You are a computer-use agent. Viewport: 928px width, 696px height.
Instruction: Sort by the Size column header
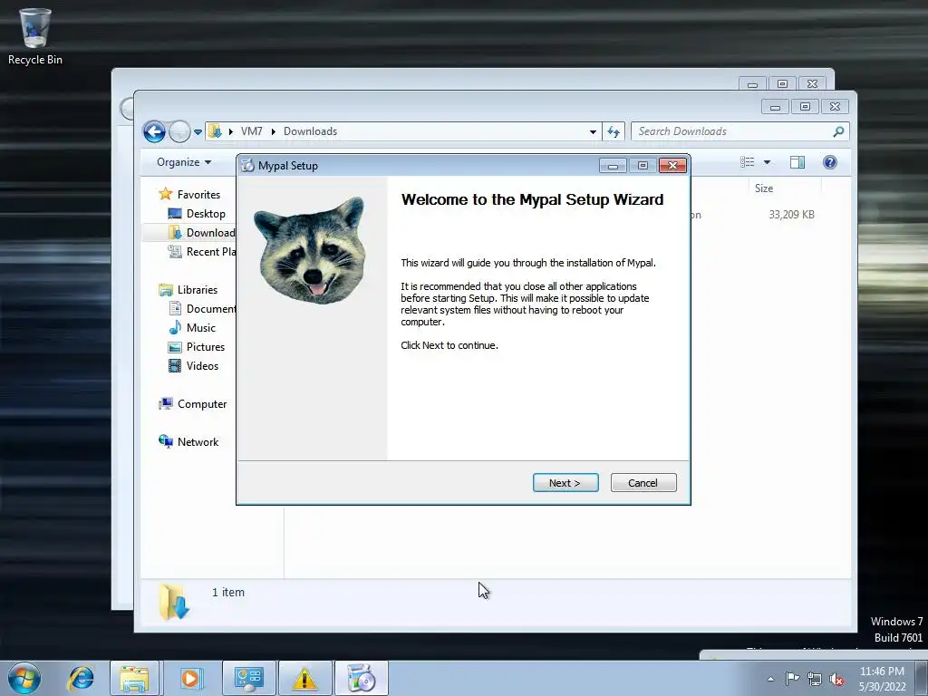(785, 188)
